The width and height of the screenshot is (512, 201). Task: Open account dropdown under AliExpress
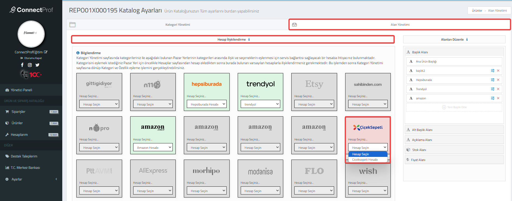(153, 191)
